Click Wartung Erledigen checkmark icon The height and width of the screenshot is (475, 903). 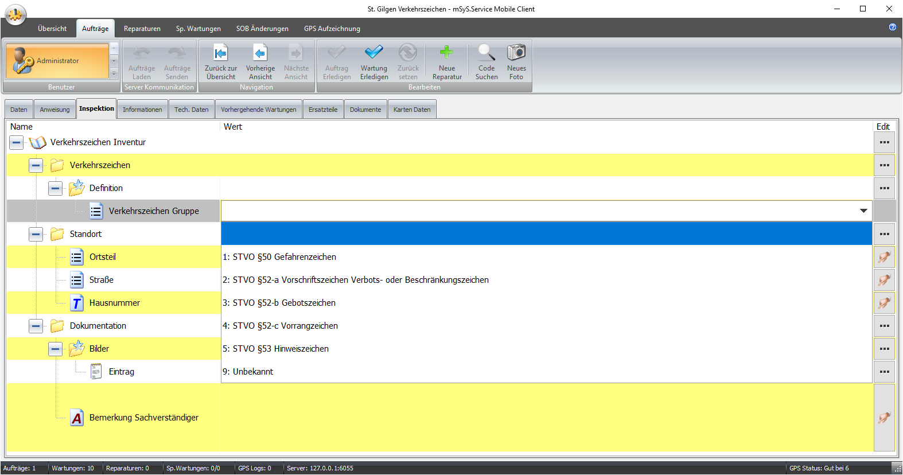374,53
